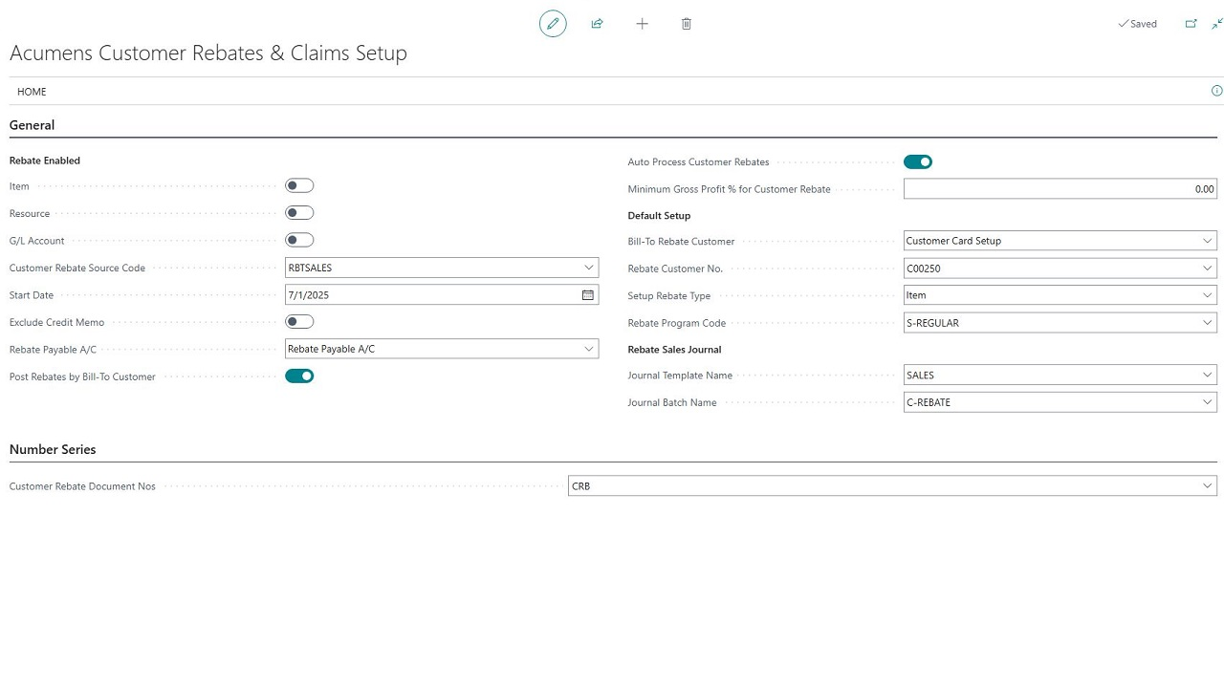This screenshot has width=1224, height=688.
Task: Open the HOME menu tab
Action: pyautogui.click(x=32, y=92)
